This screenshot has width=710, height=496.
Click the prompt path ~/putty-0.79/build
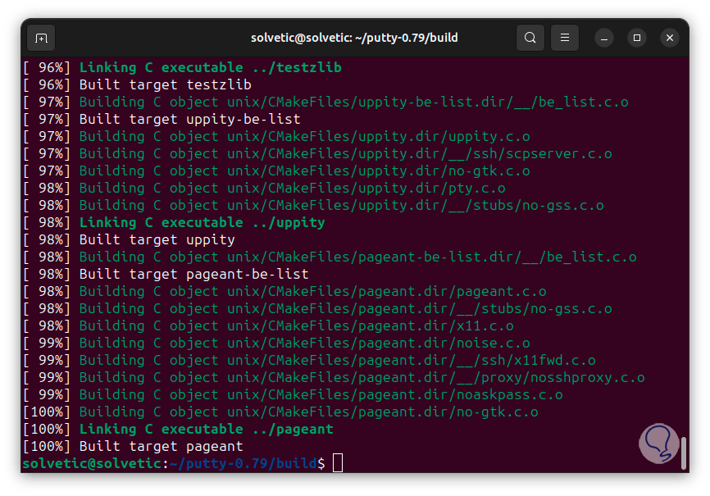(243, 463)
